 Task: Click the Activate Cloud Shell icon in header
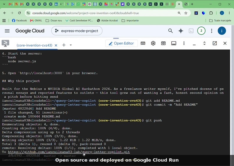[191, 31]
